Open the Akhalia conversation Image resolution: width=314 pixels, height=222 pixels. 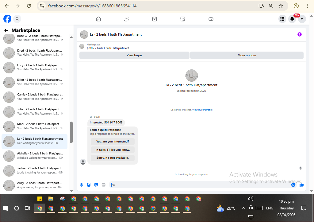34,155
